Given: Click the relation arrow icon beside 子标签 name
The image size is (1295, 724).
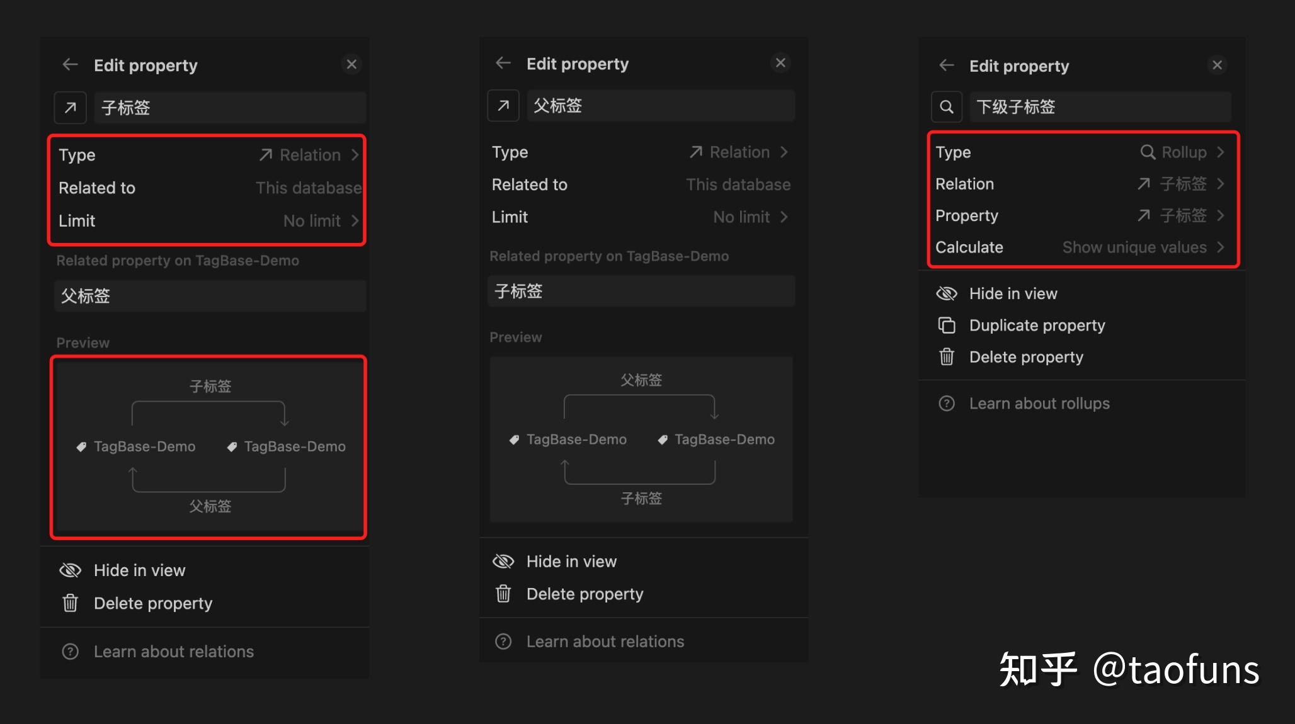Looking at the screenshot, I should click(69, 108).
